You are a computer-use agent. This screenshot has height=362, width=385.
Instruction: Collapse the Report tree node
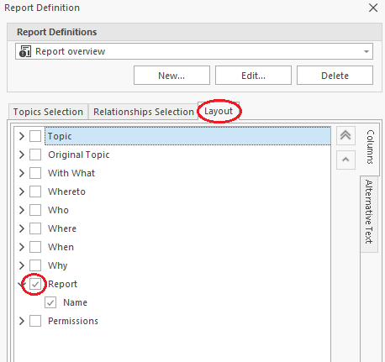[20, 285]
